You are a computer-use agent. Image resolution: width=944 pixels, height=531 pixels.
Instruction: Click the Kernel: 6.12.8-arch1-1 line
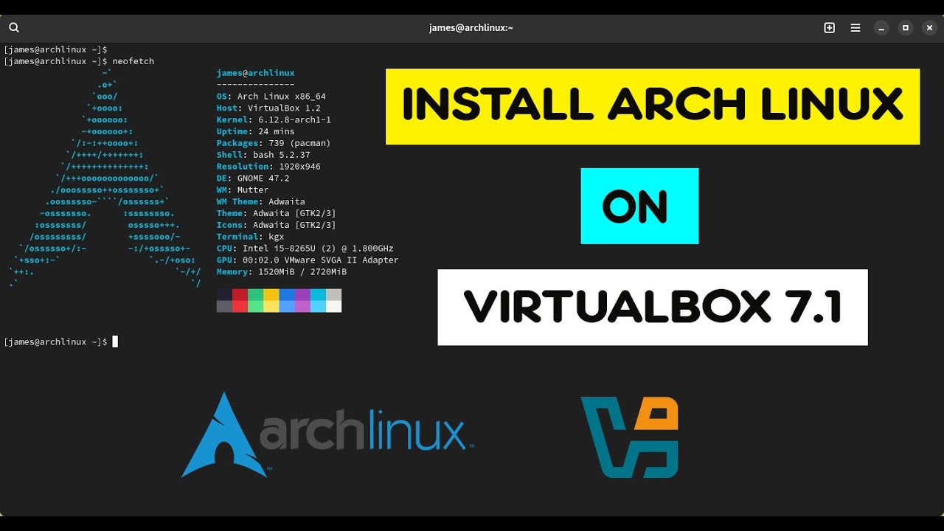coord(274,119)
